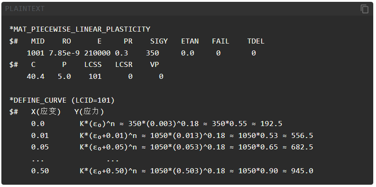Click the Y(应力) column header

click(x=89, y=112)
